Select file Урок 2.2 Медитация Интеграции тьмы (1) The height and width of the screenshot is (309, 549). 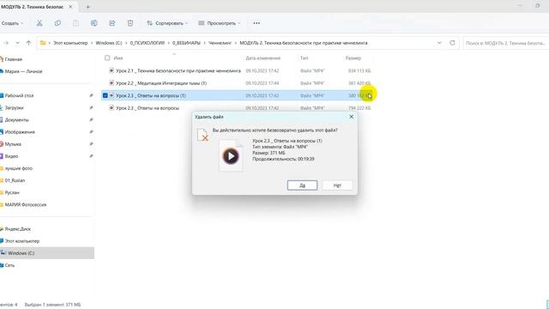161,83
